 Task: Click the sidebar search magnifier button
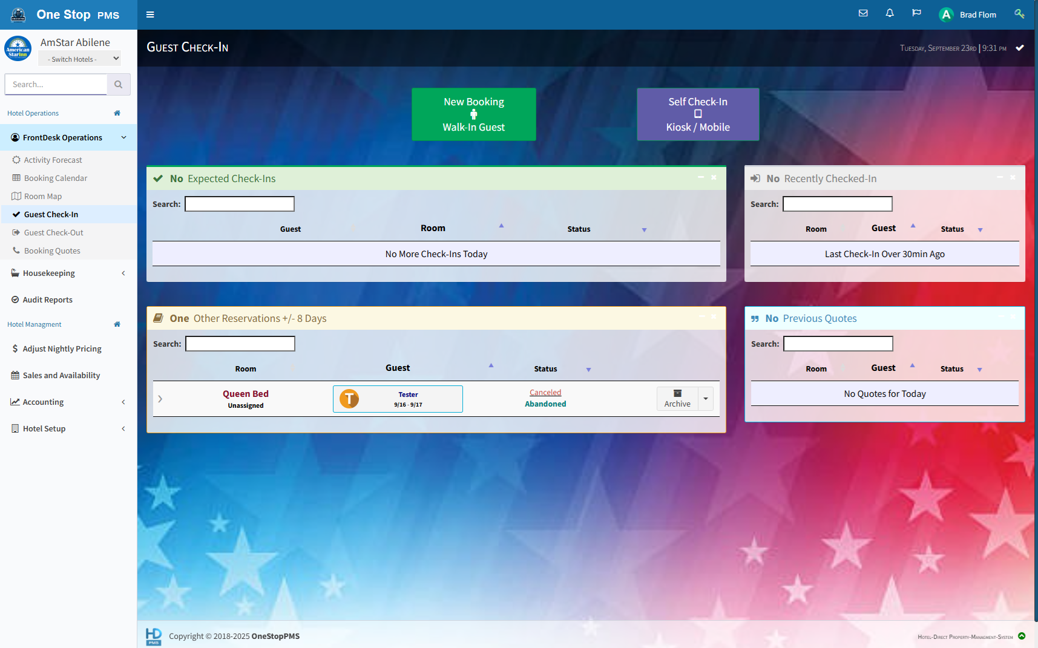(x=119, y=85)
